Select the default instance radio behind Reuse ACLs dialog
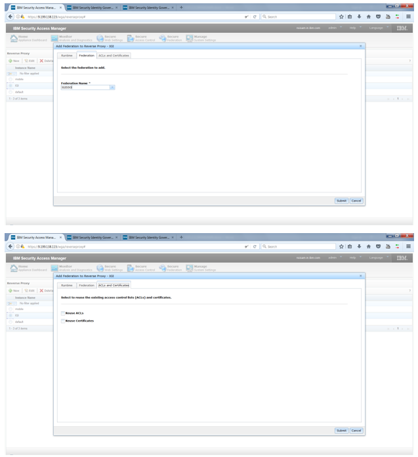 (x=10, y=322)
